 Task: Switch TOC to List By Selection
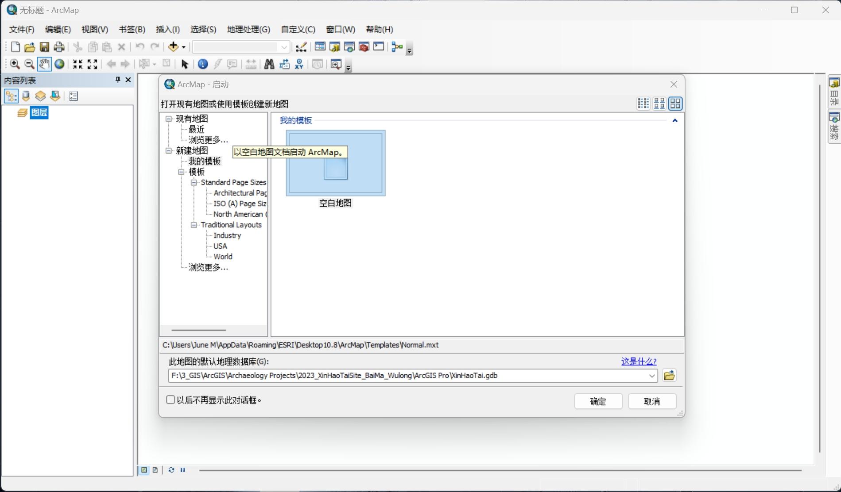(55, 96)
